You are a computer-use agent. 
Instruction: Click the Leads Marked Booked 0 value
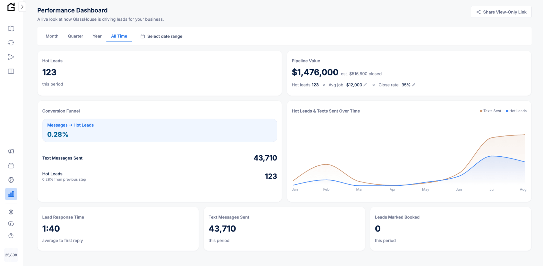point(378,229)
